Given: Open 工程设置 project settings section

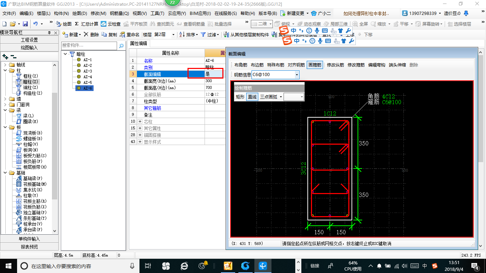Looking at the screenshot, I should pyautogui.click(x=29, y=40).
